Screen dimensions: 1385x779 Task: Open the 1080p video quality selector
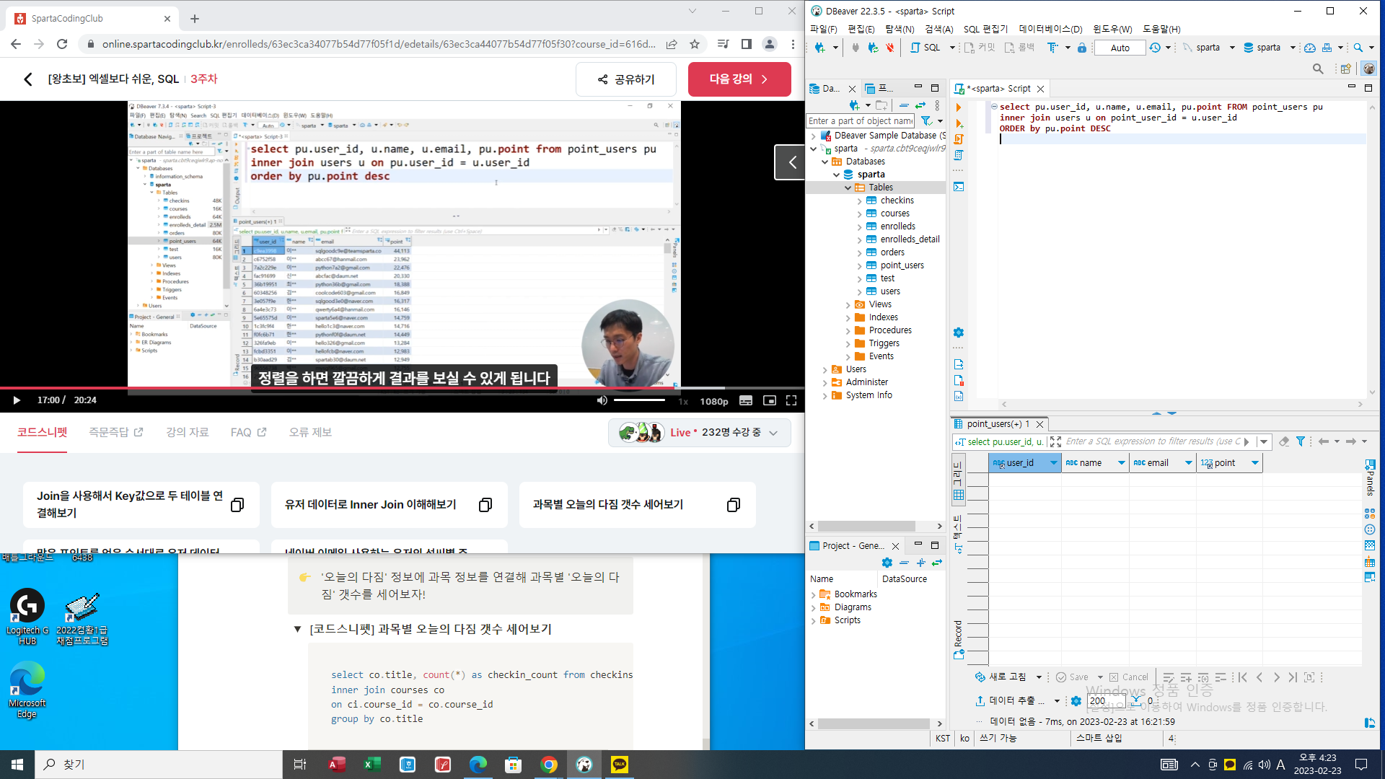(x=713, y=401)
